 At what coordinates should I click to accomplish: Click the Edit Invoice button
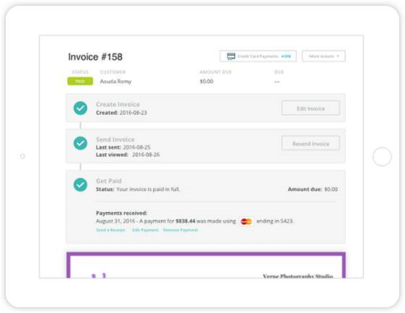pos(310,108)
